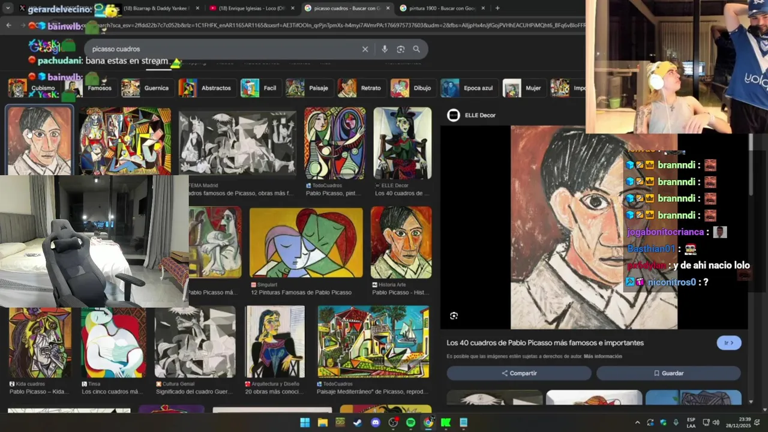
Task: Filter images by the Mujer chip
Action: 523,88
